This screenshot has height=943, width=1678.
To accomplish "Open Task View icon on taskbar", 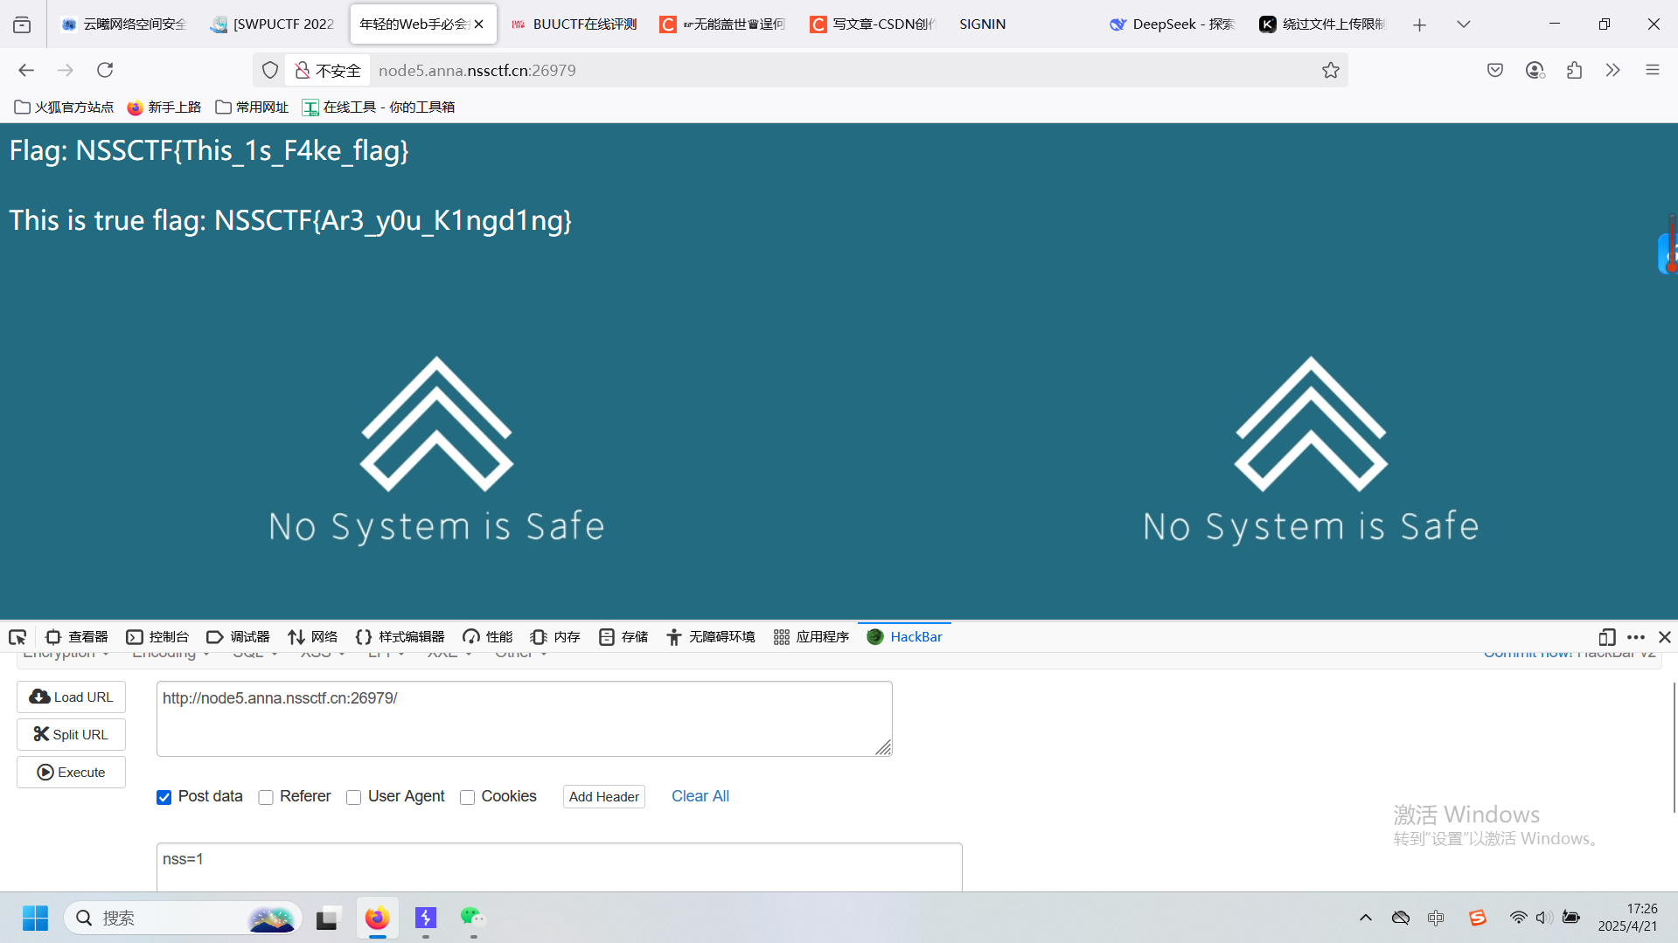I will [x=327, y=918].
